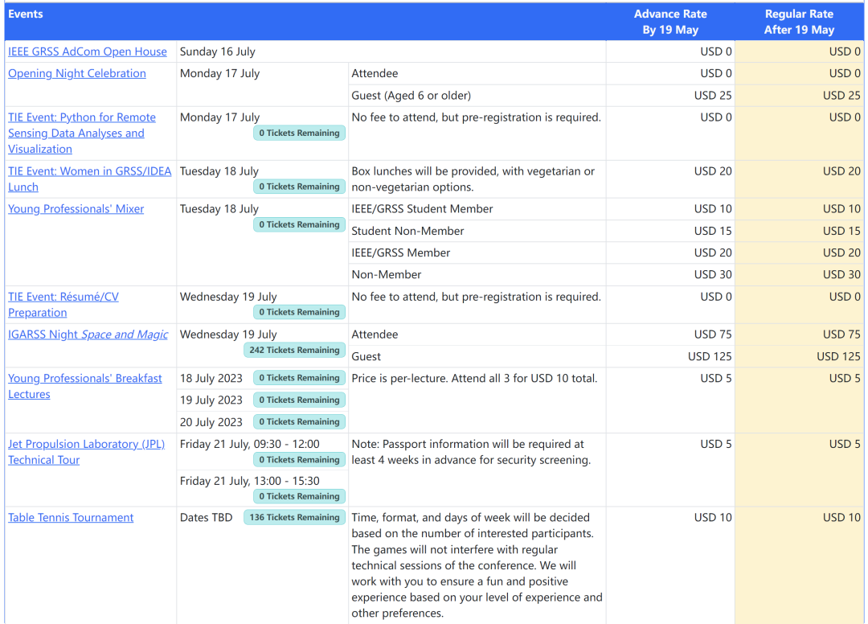868x624 pixels.
Task: Click 0 Tickets Remaining badge for Women in GRSS Lunch
Action: click(x=300, y=187)
